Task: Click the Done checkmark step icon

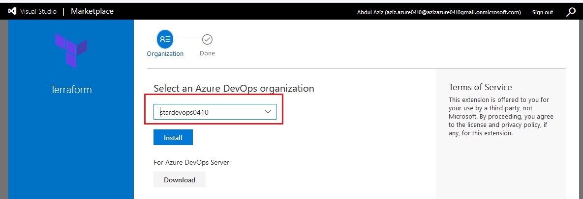Action: [207, 39]
